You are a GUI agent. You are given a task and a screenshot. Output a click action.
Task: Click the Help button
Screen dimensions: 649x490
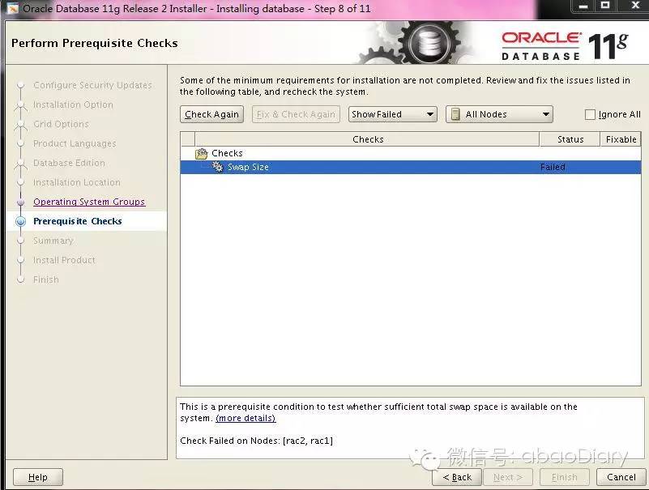pyautogui.click(x=37, y=477)
